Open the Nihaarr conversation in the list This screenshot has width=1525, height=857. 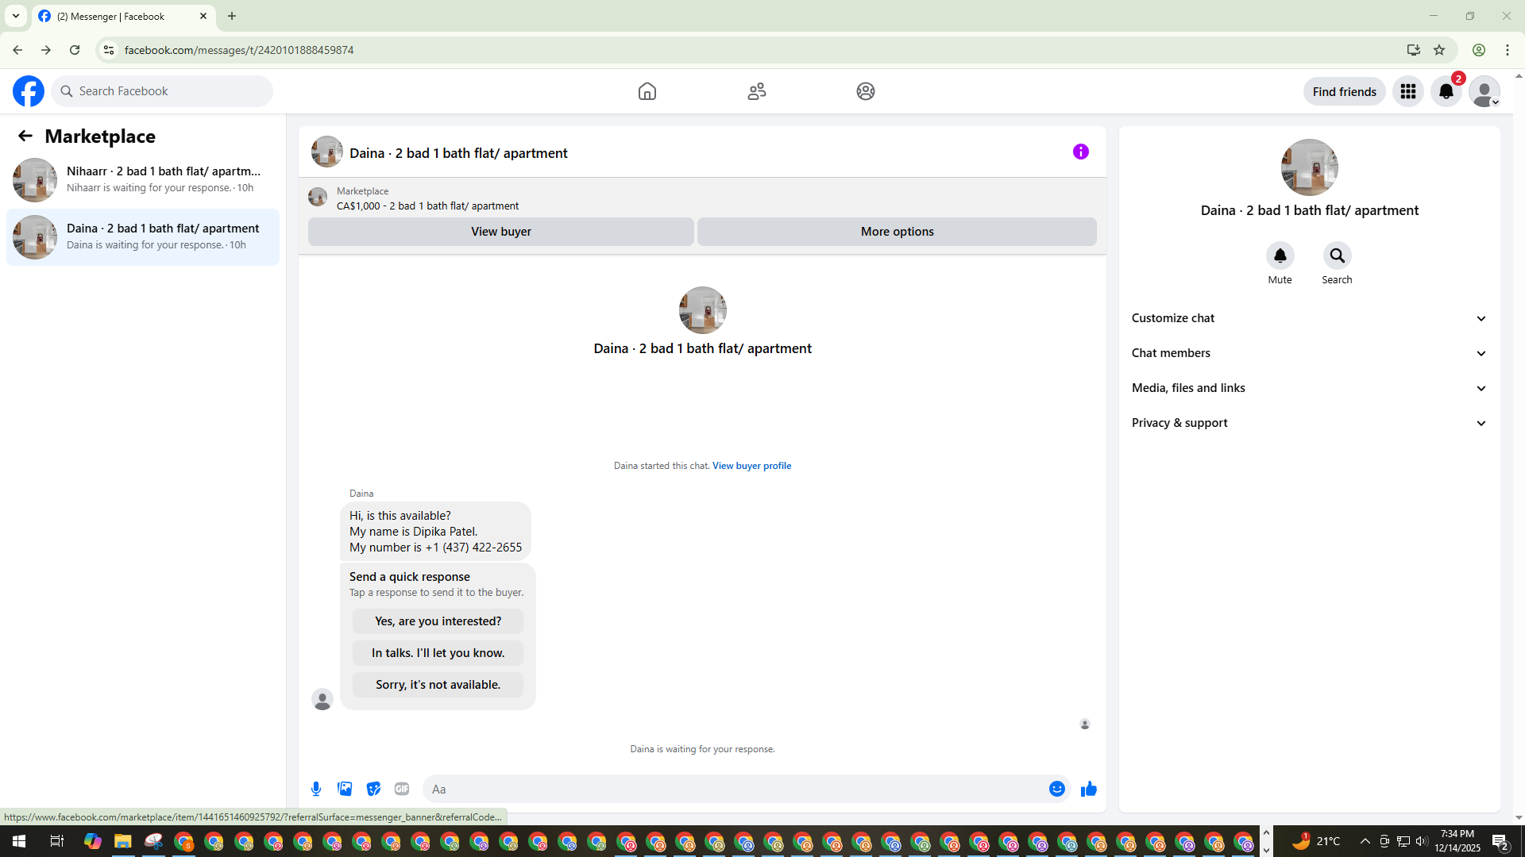[143, 179]
